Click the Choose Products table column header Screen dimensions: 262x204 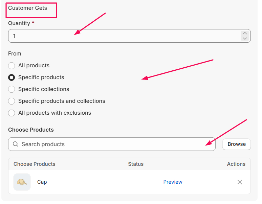pos(34,164)
